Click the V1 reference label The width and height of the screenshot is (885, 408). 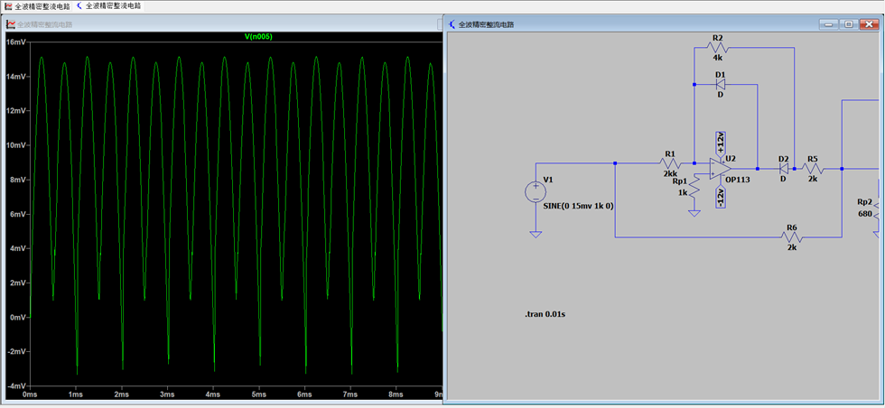pyautogui.click(x=548, y=180)
